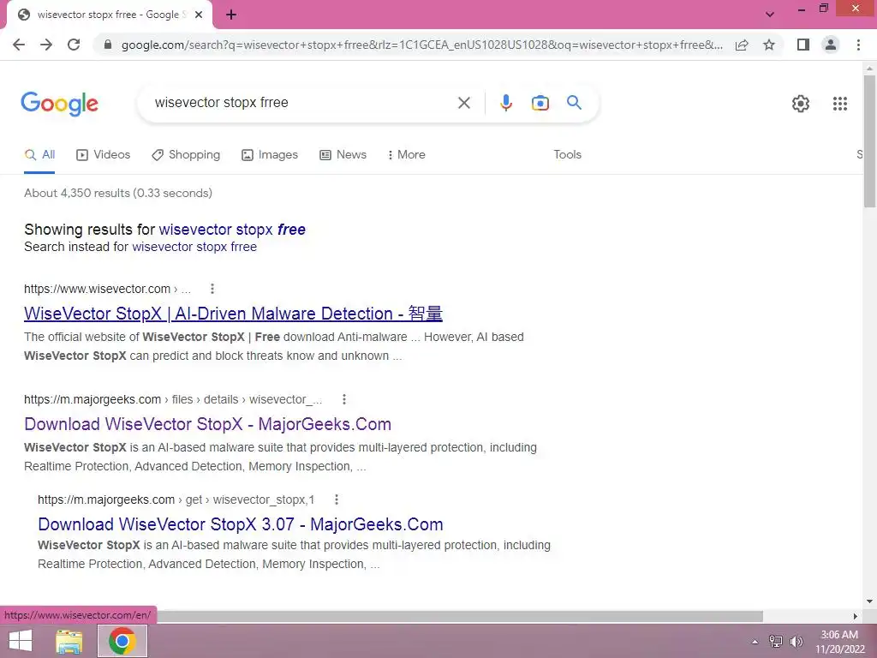Select the All results tab
This screenshot has height=658, width=877.
coord(39,155)
